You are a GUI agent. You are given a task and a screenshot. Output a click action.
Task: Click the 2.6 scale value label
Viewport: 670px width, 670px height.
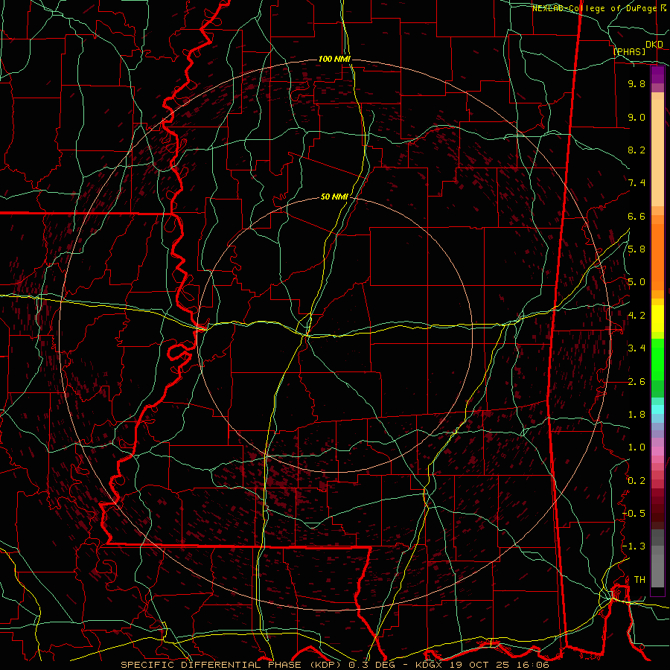[x=636, y=382]
